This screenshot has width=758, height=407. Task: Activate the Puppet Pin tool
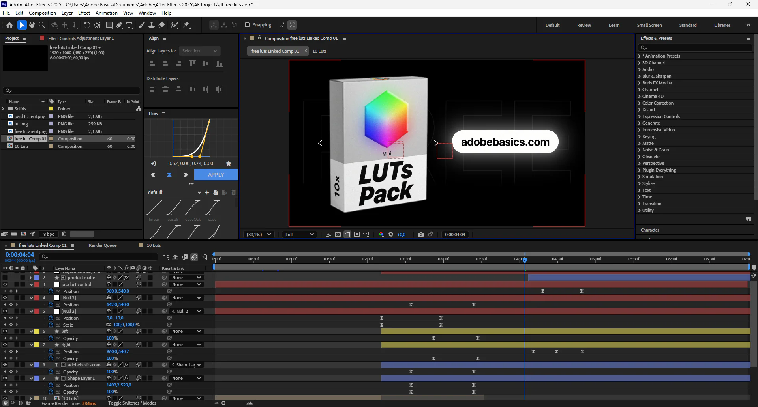186,25
